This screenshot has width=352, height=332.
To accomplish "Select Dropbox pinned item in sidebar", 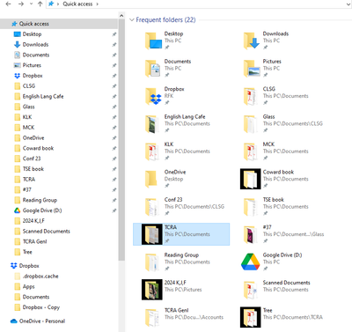I will point(33,76).
